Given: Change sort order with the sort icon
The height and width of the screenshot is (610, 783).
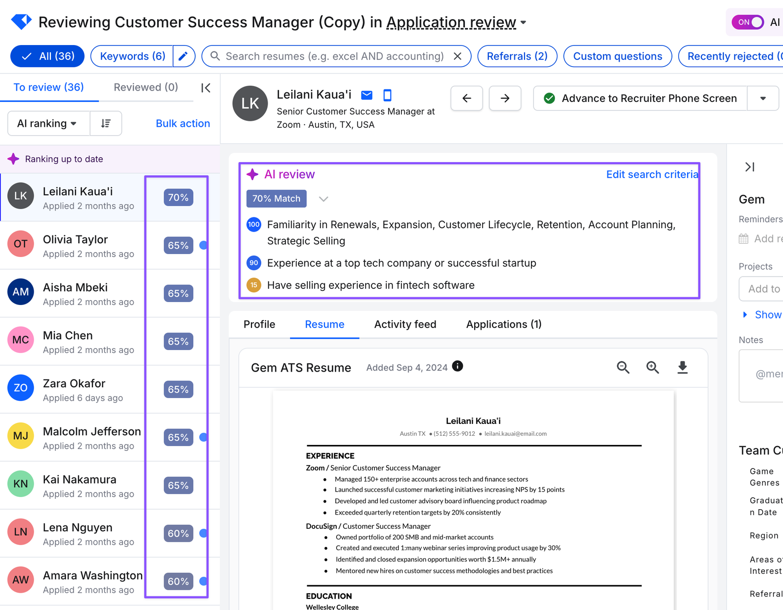Looking at the screenshot, I should pos(106,123).
